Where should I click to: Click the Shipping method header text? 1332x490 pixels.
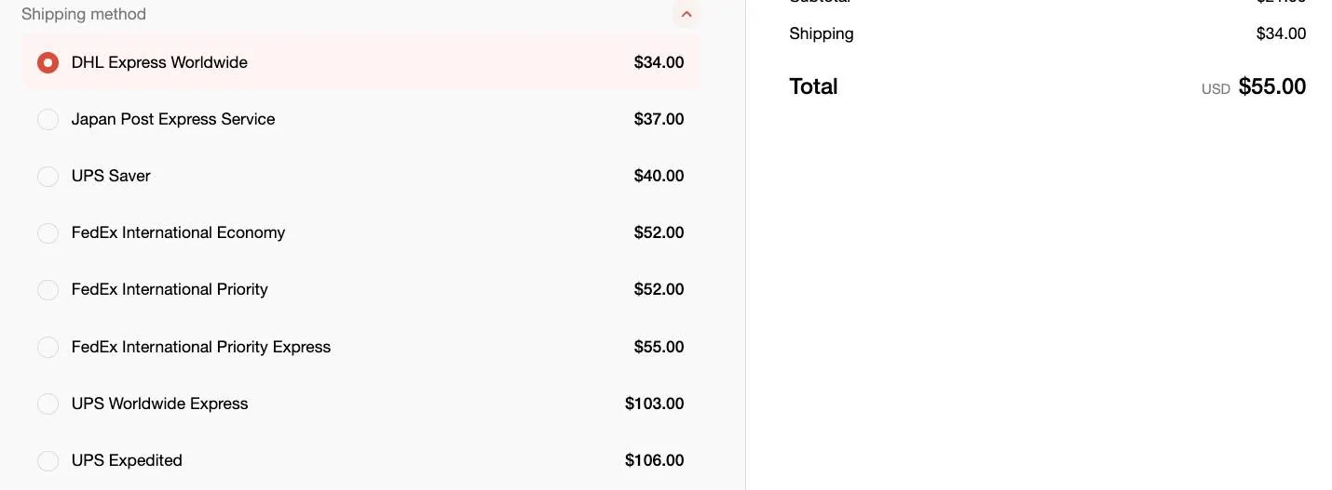[x=84, y=14]
